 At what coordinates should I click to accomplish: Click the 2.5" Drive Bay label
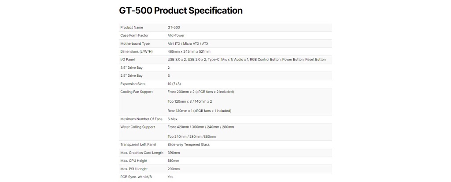[x=132, y=76]
